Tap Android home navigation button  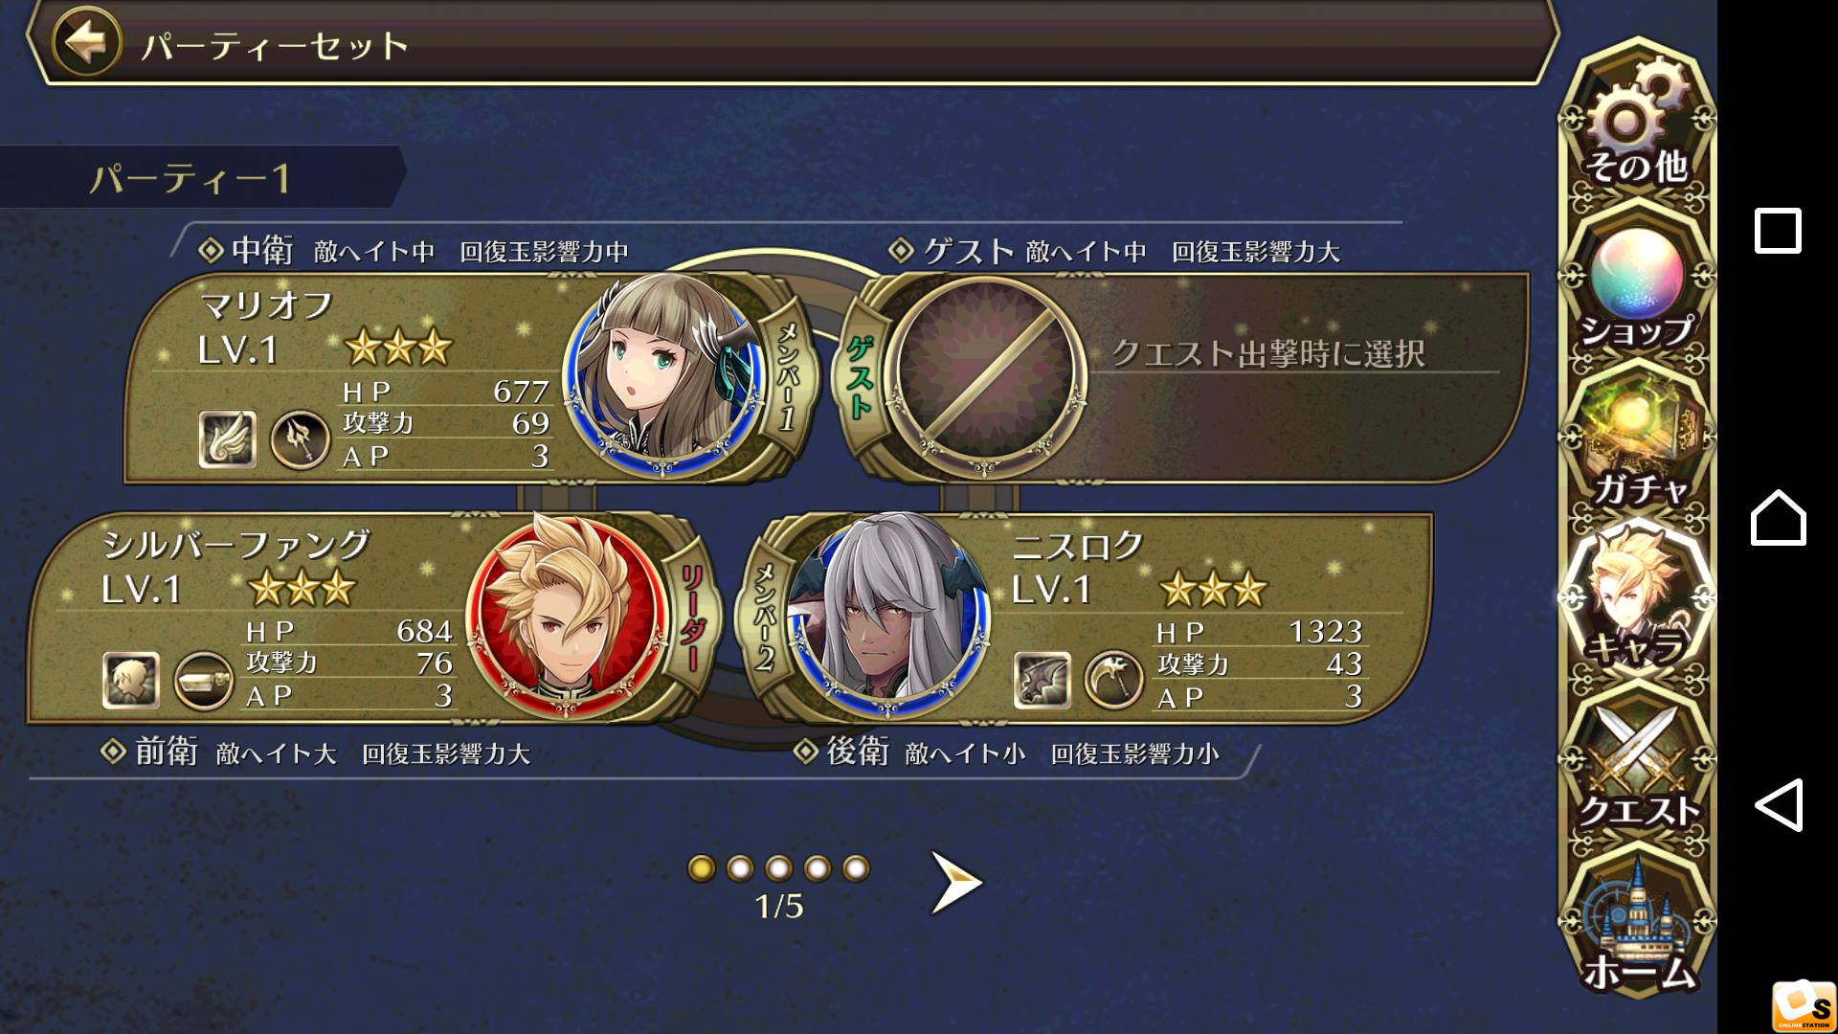pos(1778,518)
